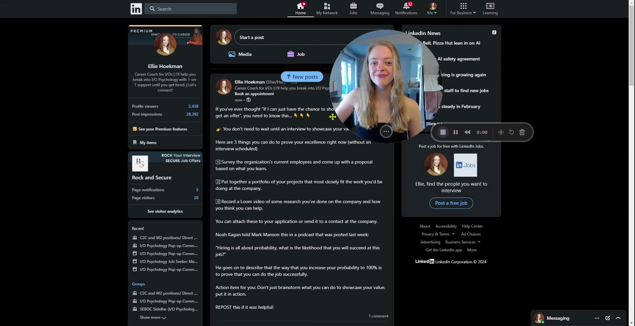Open the About footer link
This screenshot has width=635, height=326.
(x=425, y=226)
